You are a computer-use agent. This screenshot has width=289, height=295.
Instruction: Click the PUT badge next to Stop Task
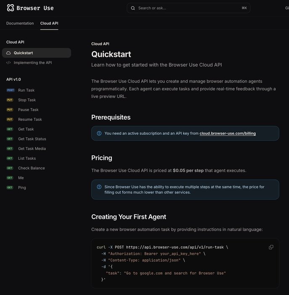pyautogui.click(x=10, y=100)
